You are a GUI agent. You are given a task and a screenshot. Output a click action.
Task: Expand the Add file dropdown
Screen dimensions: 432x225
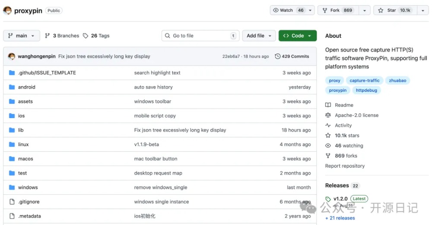point(259,36)
